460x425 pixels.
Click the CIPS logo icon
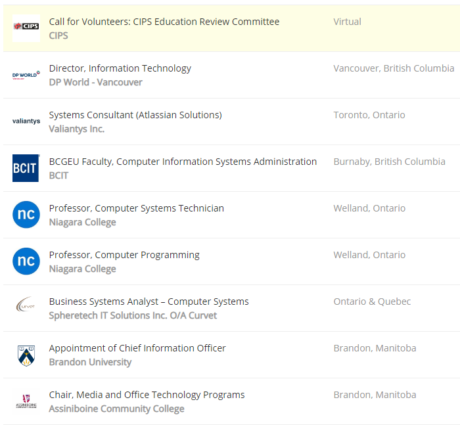[x=26, y=28]
